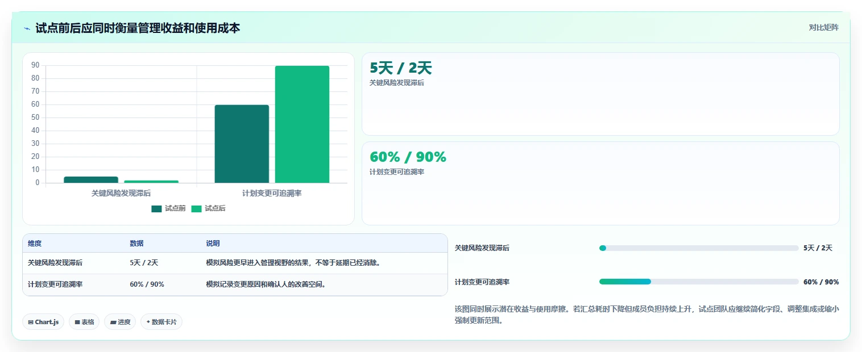Click the 60% / 90% data card value
Image resolution: width=862 pixels, height=352 pixels.
(x=408, y=157)
